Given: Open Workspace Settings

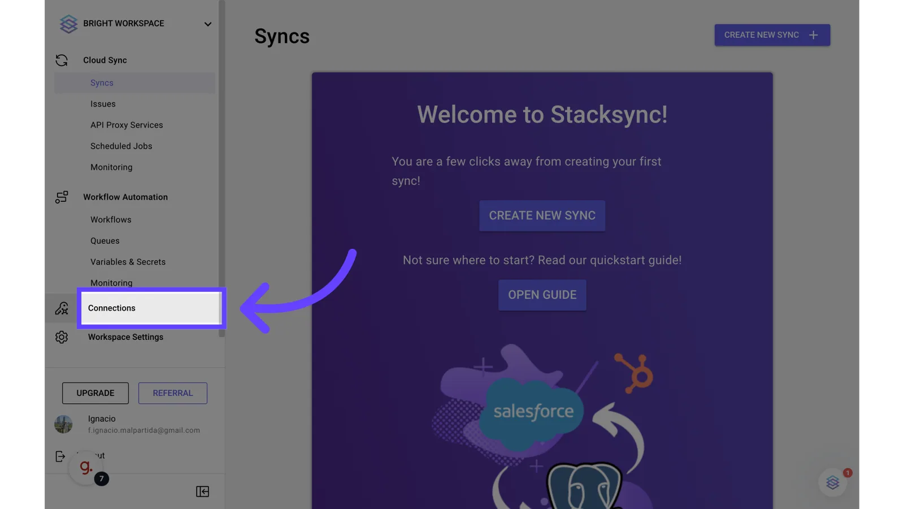Looking at the screenshot, I should point(125,337).
